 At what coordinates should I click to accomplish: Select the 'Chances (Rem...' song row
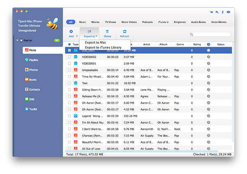148,136
